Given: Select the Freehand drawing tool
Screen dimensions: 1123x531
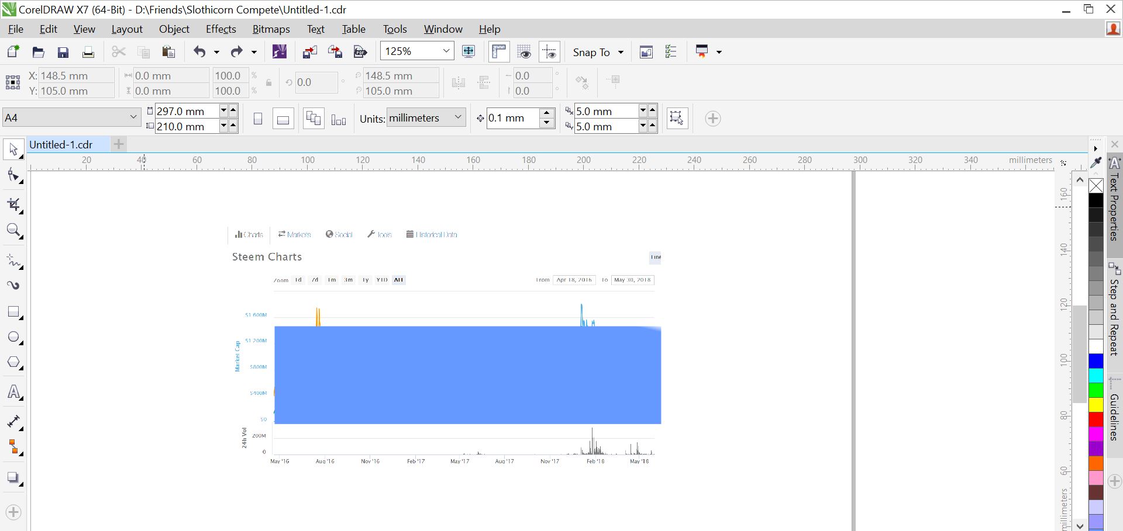Looking at the screenshot, I should click(x=13, y=260).
